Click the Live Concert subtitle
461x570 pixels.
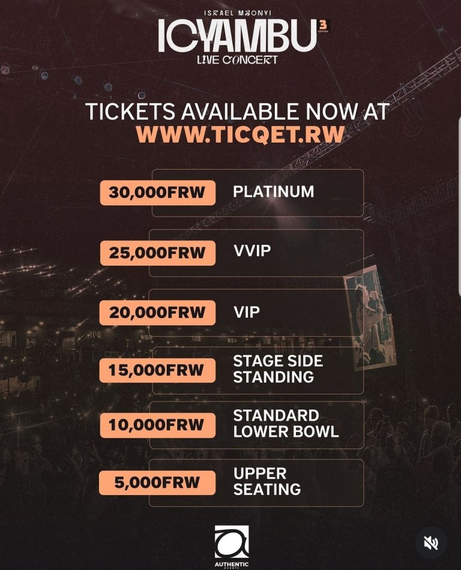238,59
